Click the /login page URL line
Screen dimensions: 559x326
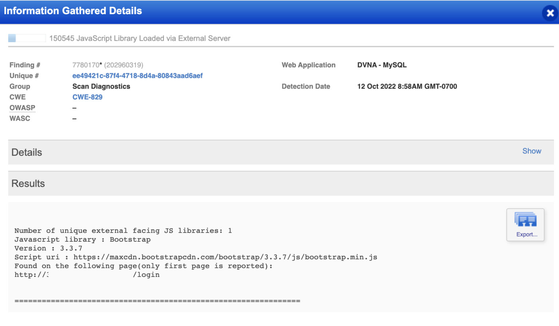(x=87, y=275)
